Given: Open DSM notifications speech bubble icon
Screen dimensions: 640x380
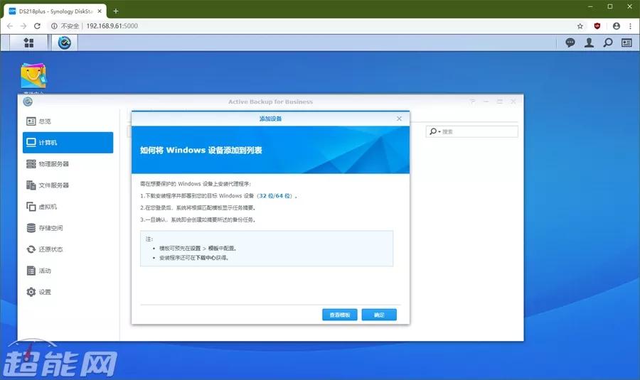Looking at the screenshot, I should (570, 43).
